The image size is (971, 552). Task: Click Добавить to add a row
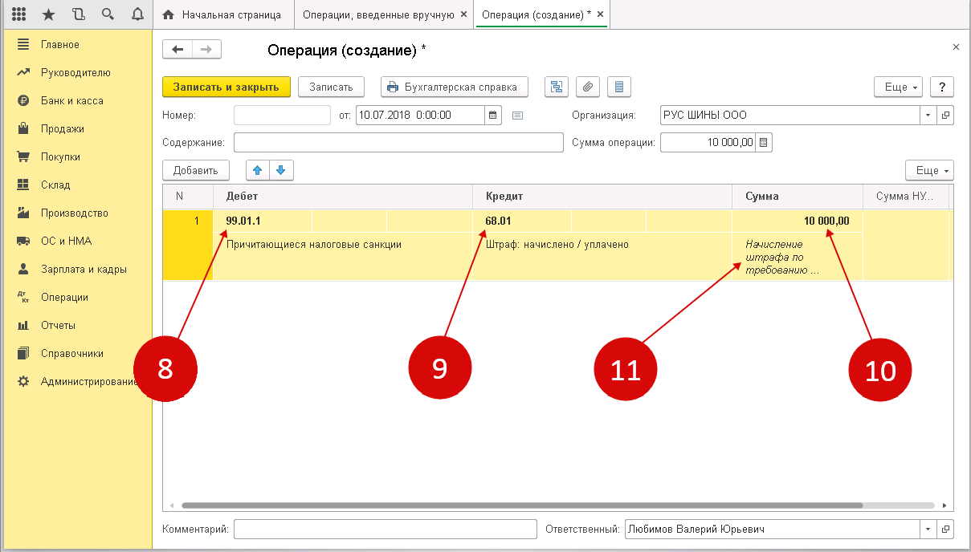click(x=196, y=170)
